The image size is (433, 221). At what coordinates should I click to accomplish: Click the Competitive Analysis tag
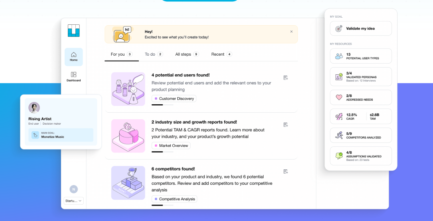click(175, 199)
